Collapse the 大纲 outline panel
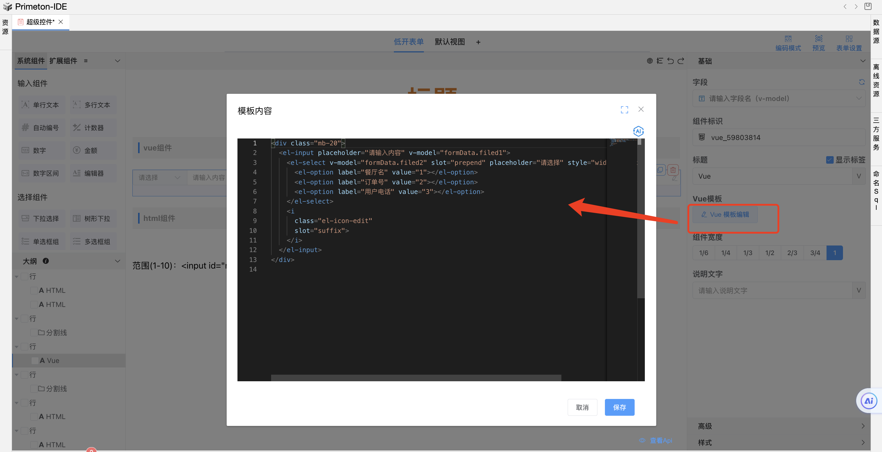The width and height of the screenshot is (882, 452). coord(117,261)
